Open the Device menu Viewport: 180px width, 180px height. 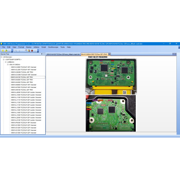[x=29, y=47]
